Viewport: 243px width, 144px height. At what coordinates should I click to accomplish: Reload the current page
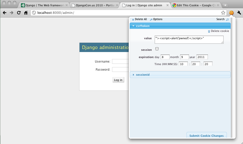tap(19, 13)
